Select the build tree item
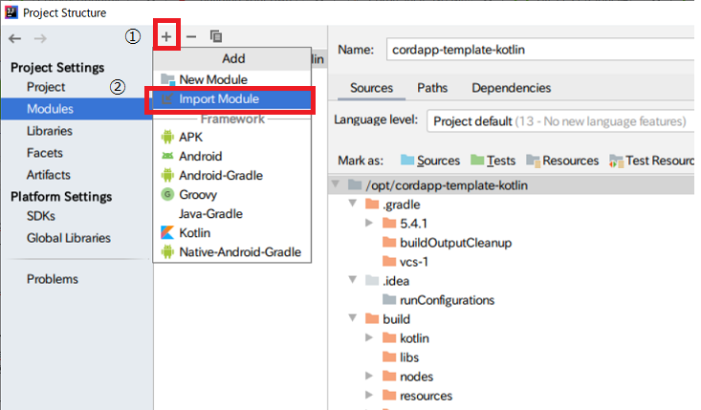The height and width of the screenshot is (410, 701). [x=396, y=319]
